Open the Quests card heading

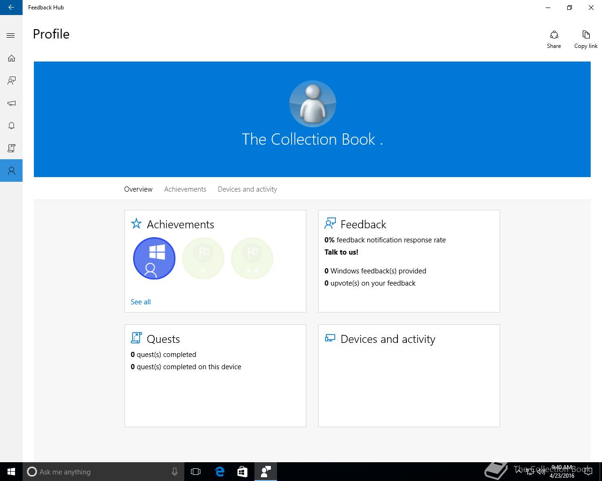[x=163, y=339]
